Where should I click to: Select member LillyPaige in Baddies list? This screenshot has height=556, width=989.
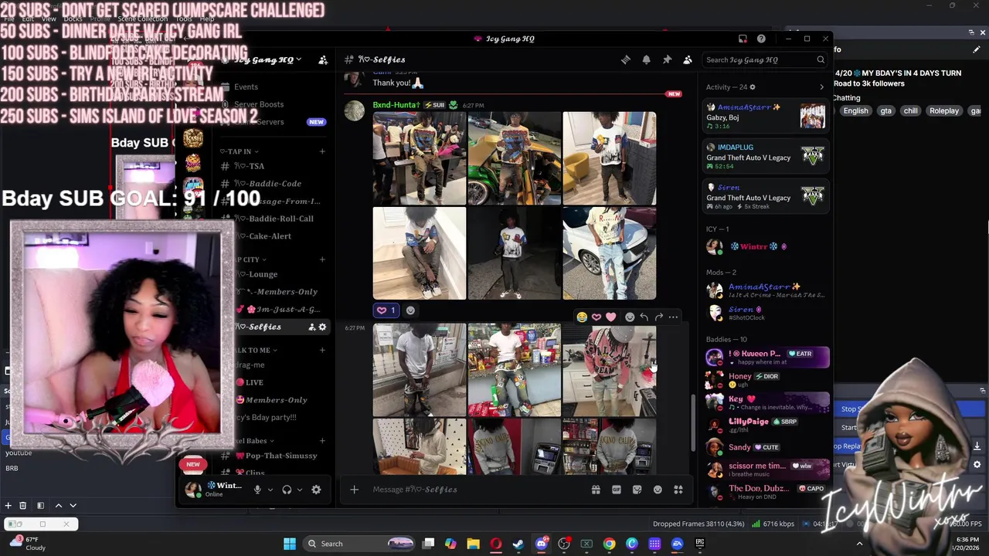click(766, 424)
